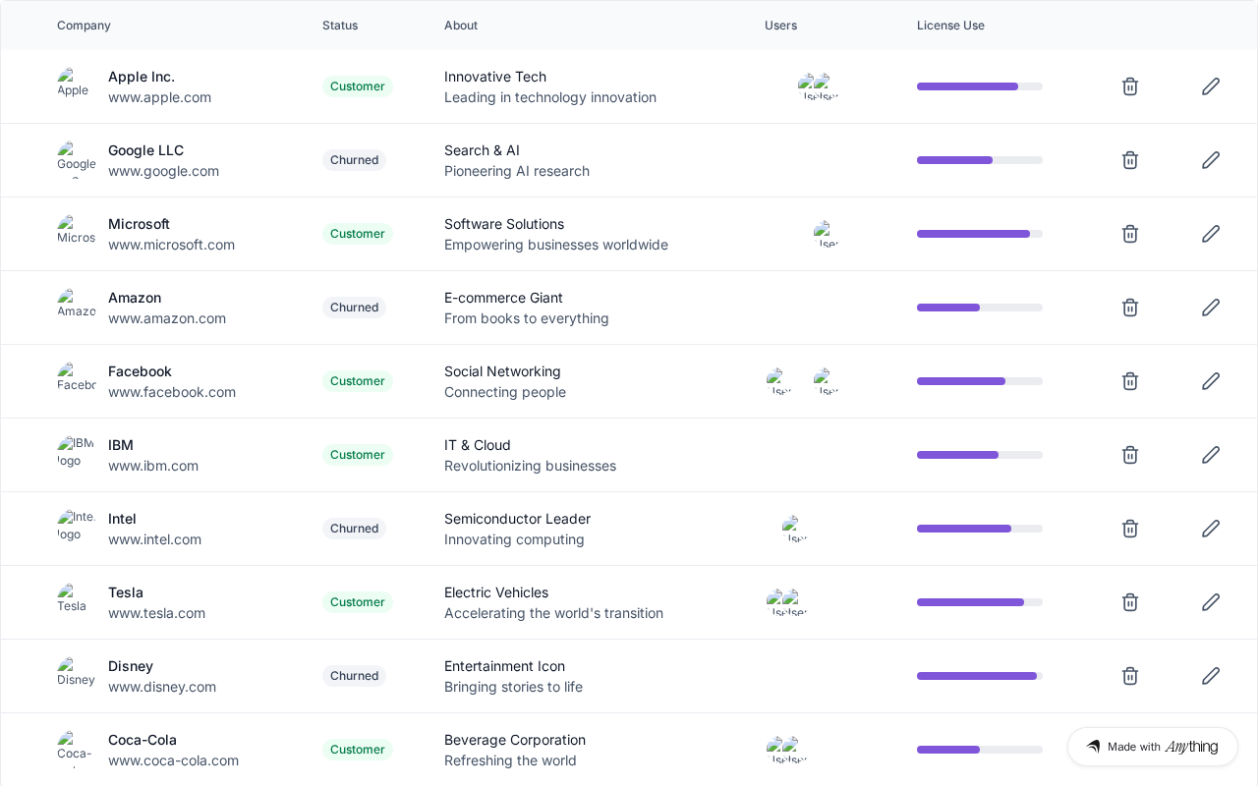Edit the IBM record

click(x=1211, y=455)
